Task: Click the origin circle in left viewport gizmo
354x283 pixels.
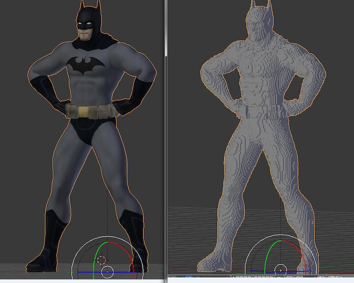Action: coord(107,272)
